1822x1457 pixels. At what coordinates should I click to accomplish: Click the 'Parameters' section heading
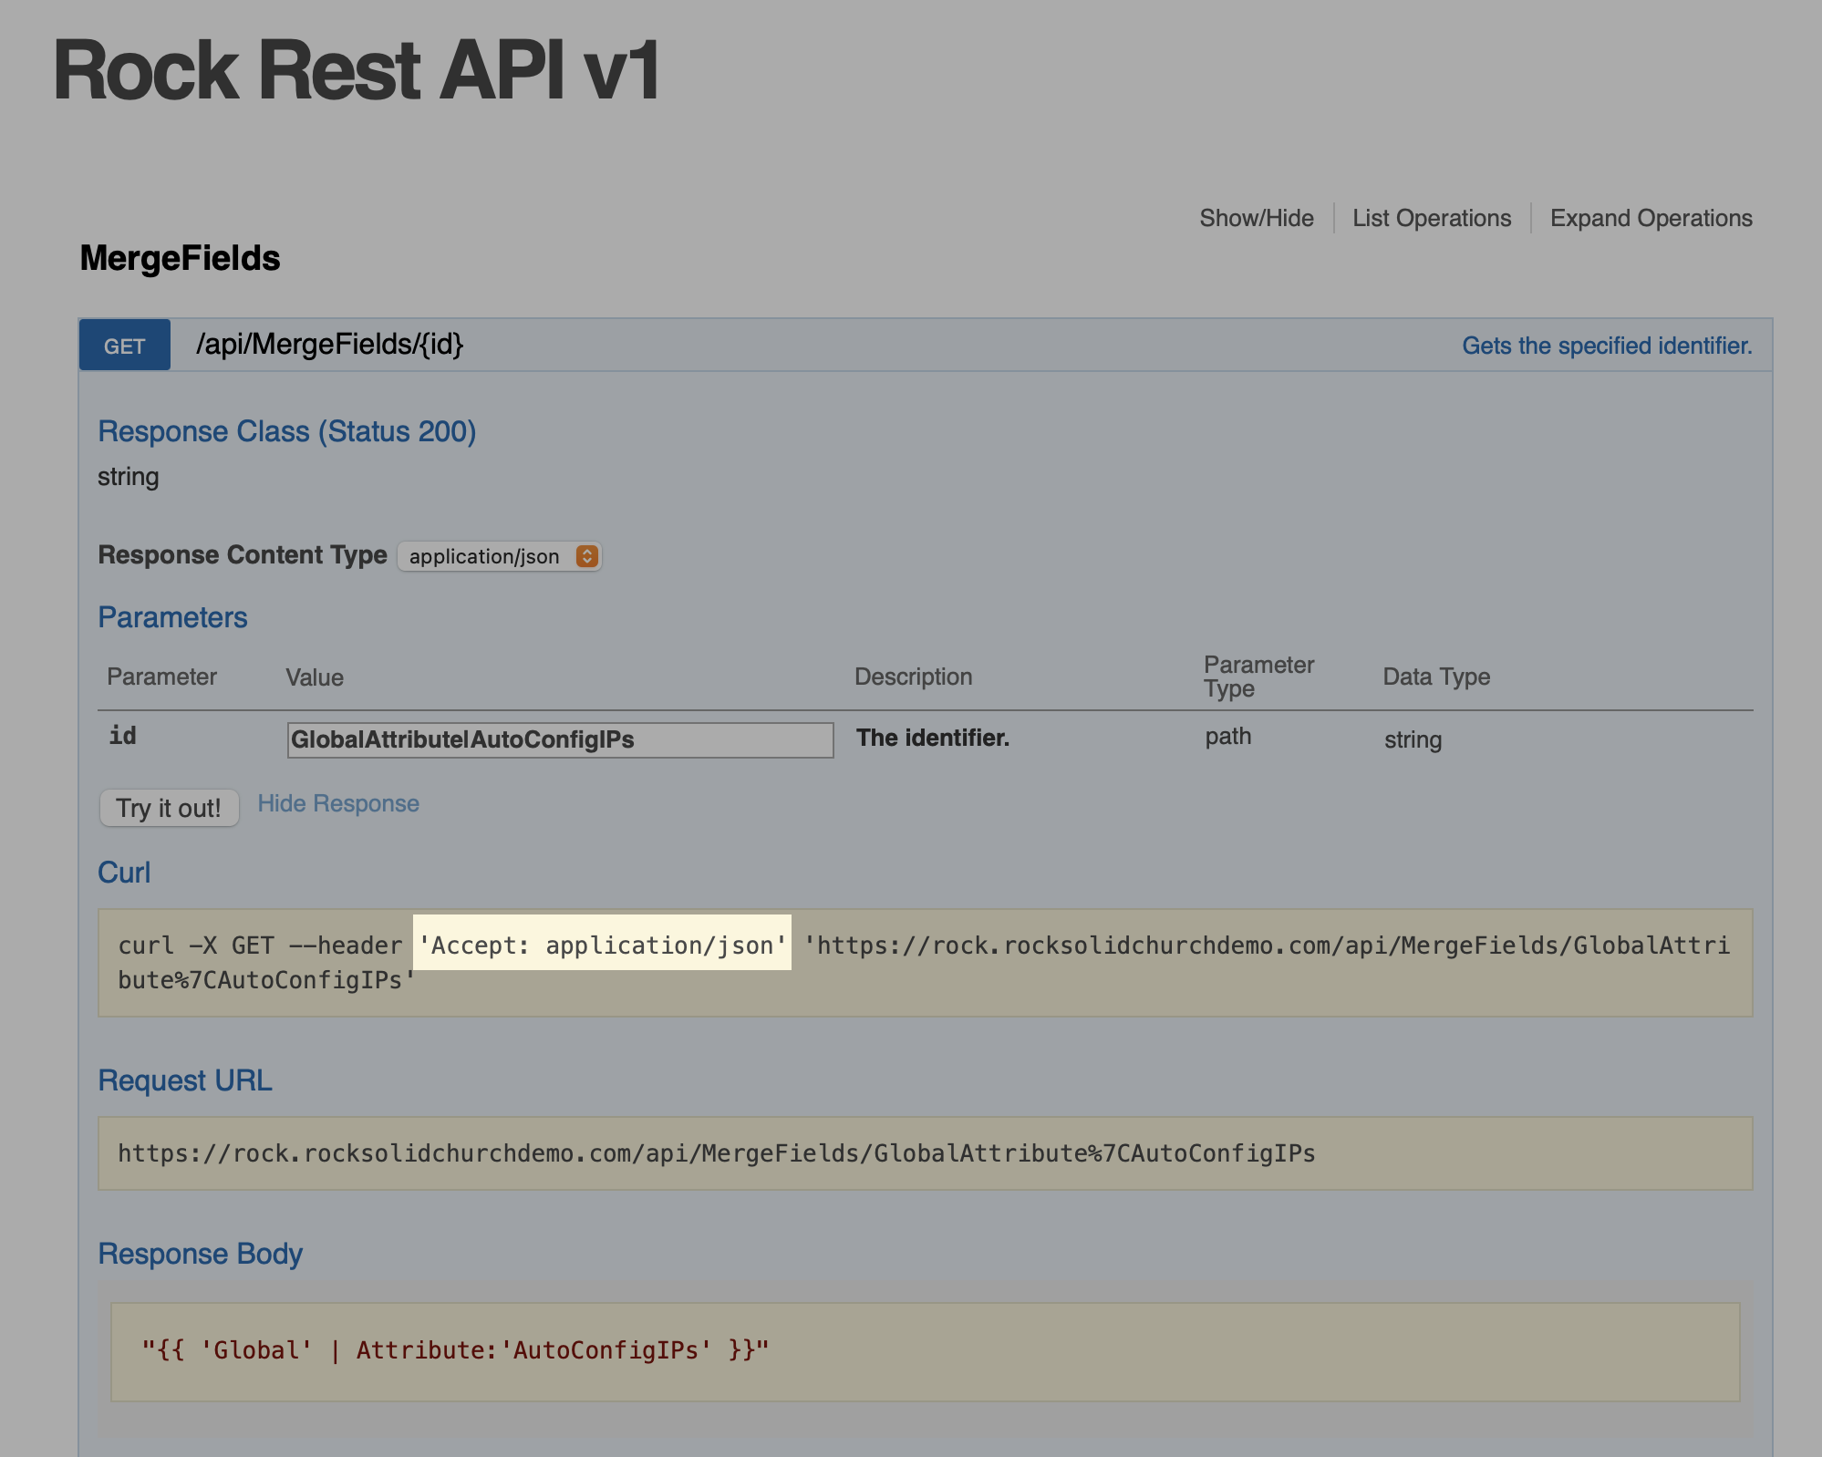[x=172, y=617]
